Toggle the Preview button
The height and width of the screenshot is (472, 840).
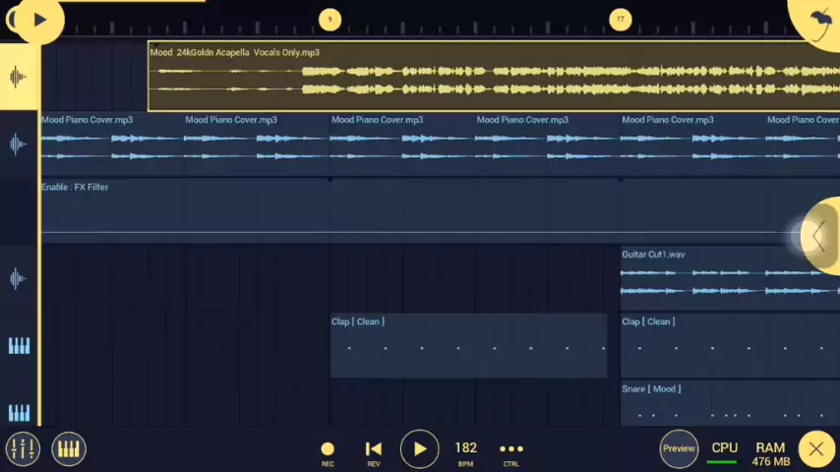(679, 448)
